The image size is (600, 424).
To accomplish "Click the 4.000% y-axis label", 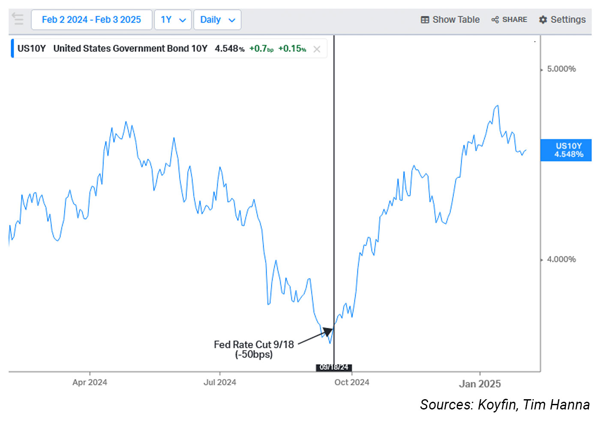I will (561, 259).
